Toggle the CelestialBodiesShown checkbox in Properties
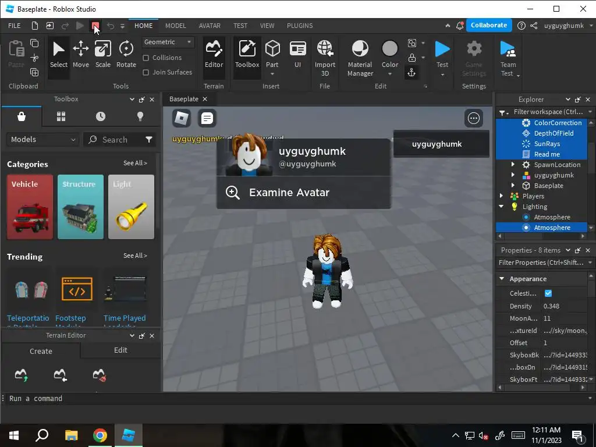This screenshot has height=447, width=596. coord(548,293)
